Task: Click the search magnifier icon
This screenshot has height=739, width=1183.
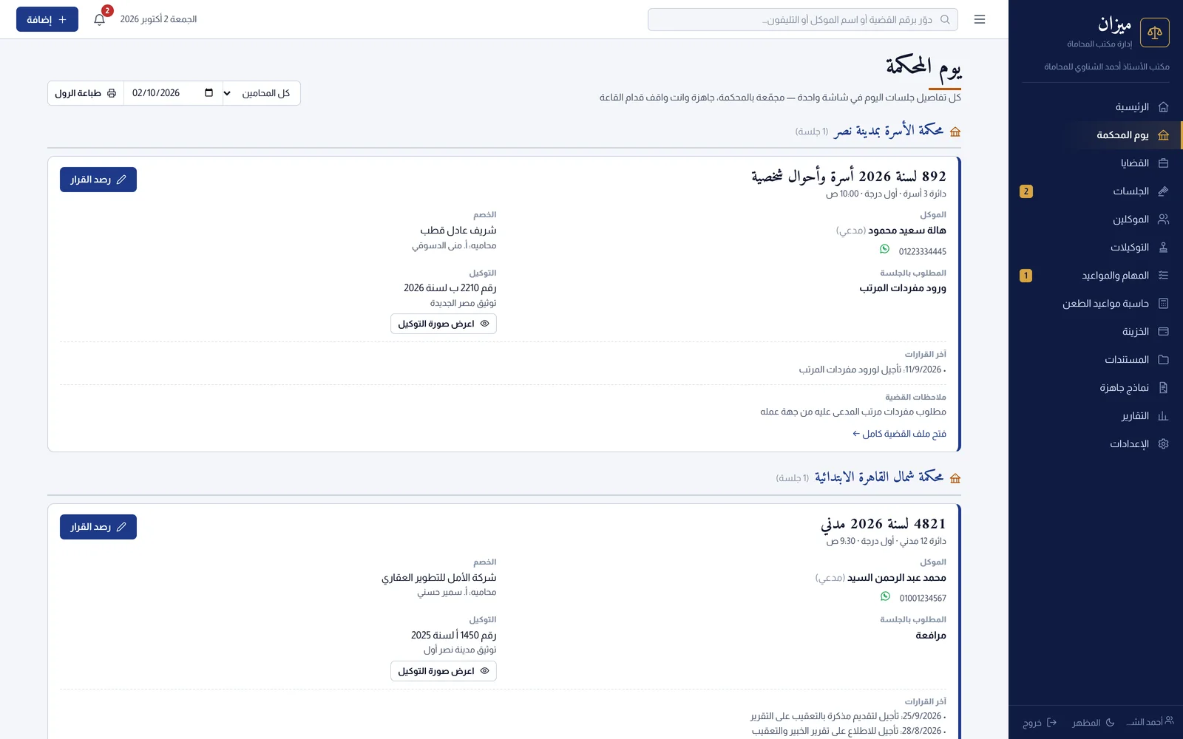Action: (945, 20)
